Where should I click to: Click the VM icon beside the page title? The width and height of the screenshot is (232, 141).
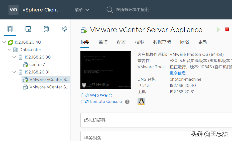click(84, 30)
